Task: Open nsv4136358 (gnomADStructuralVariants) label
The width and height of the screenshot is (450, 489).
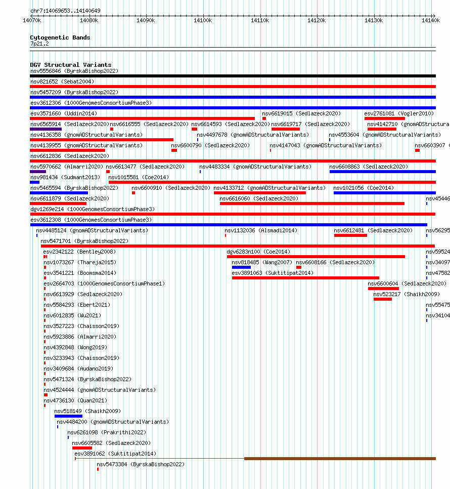Action: (86, 135)
